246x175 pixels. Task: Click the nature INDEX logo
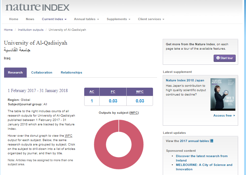click(37, 7)
